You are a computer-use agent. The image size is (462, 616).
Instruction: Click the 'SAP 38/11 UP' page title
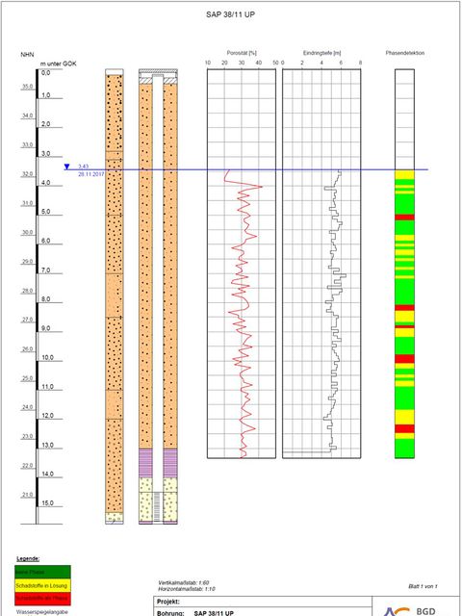(x=231, y=15)
